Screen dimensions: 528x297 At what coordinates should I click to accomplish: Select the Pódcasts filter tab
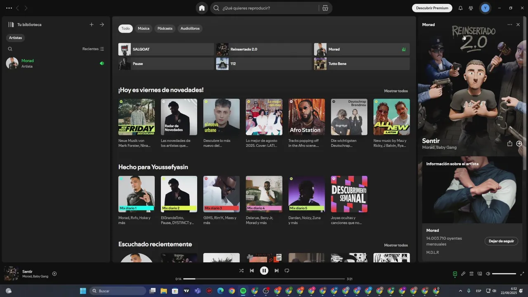point(165,28)
